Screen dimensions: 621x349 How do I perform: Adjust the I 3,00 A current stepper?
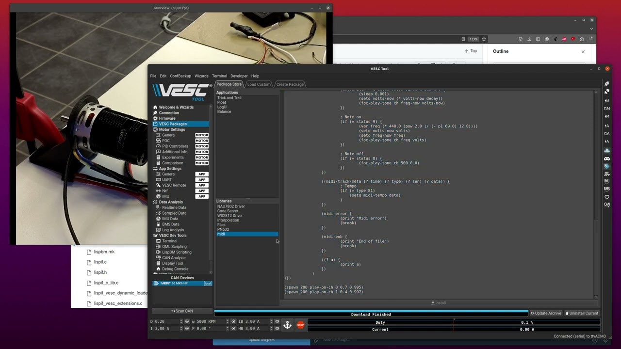pyautogui.click(x=181, y=329)
